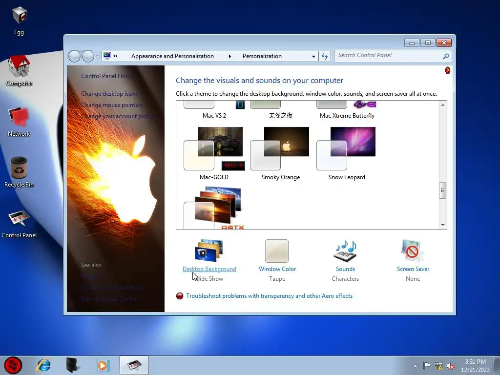The width and height of the screenshot is (500, 375).
Task: Click the help icon in Personalization window
Action: (447, 70)
